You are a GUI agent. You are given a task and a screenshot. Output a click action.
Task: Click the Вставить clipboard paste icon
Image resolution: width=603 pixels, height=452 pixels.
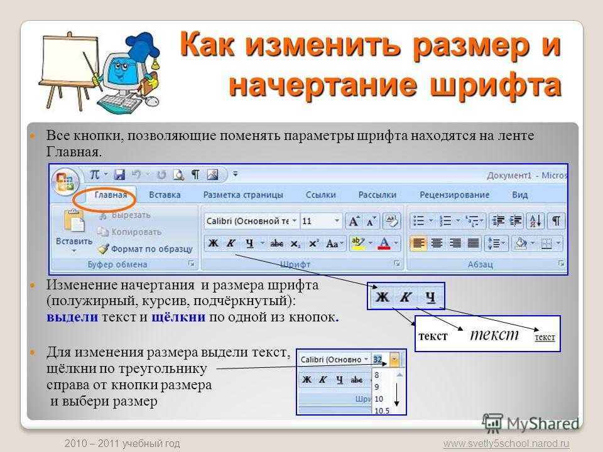click(x=74, y=220)
